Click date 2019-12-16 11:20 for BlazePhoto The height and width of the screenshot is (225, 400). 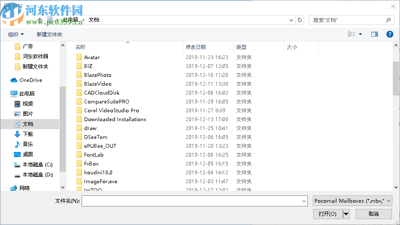[x=207, y=75]
